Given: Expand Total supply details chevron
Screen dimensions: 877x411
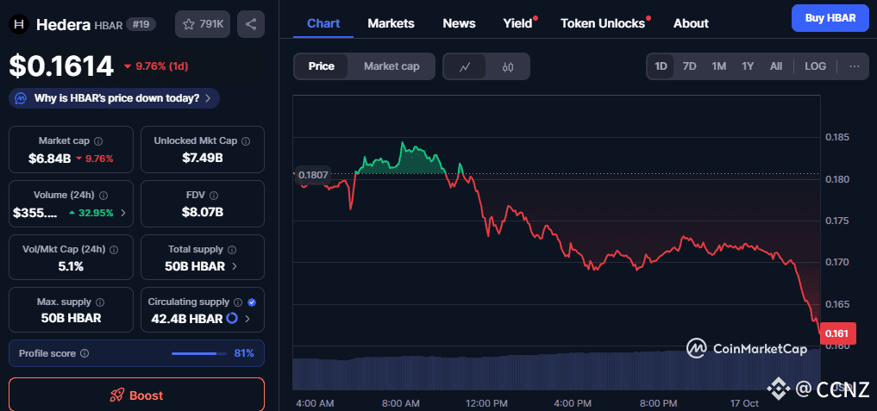Looking at the screenshot, I should coord(234,266).
